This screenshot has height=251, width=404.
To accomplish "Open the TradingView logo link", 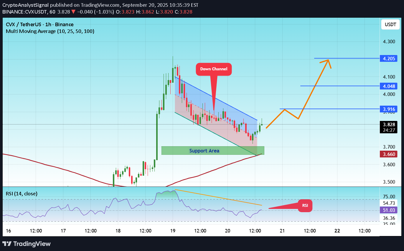I will pyautogui.click(x=27, y=244).
